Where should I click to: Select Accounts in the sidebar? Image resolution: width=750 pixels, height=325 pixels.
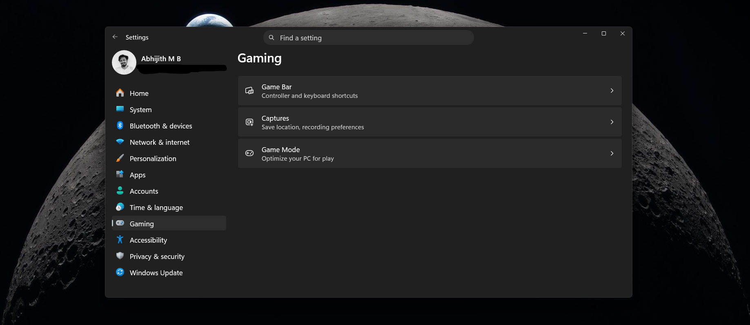click(x=169, y=191)
